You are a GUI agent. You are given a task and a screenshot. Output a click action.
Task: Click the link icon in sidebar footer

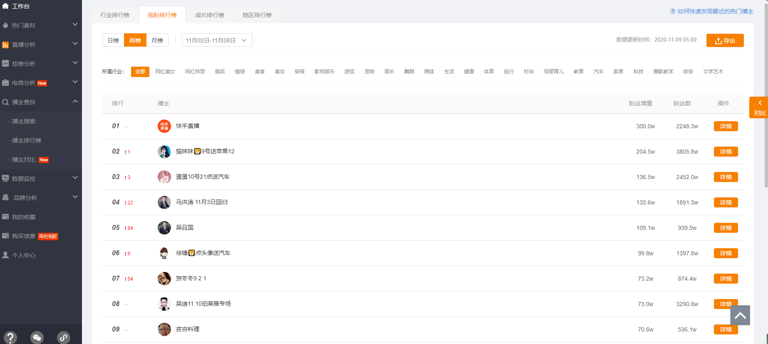point(64,337)
